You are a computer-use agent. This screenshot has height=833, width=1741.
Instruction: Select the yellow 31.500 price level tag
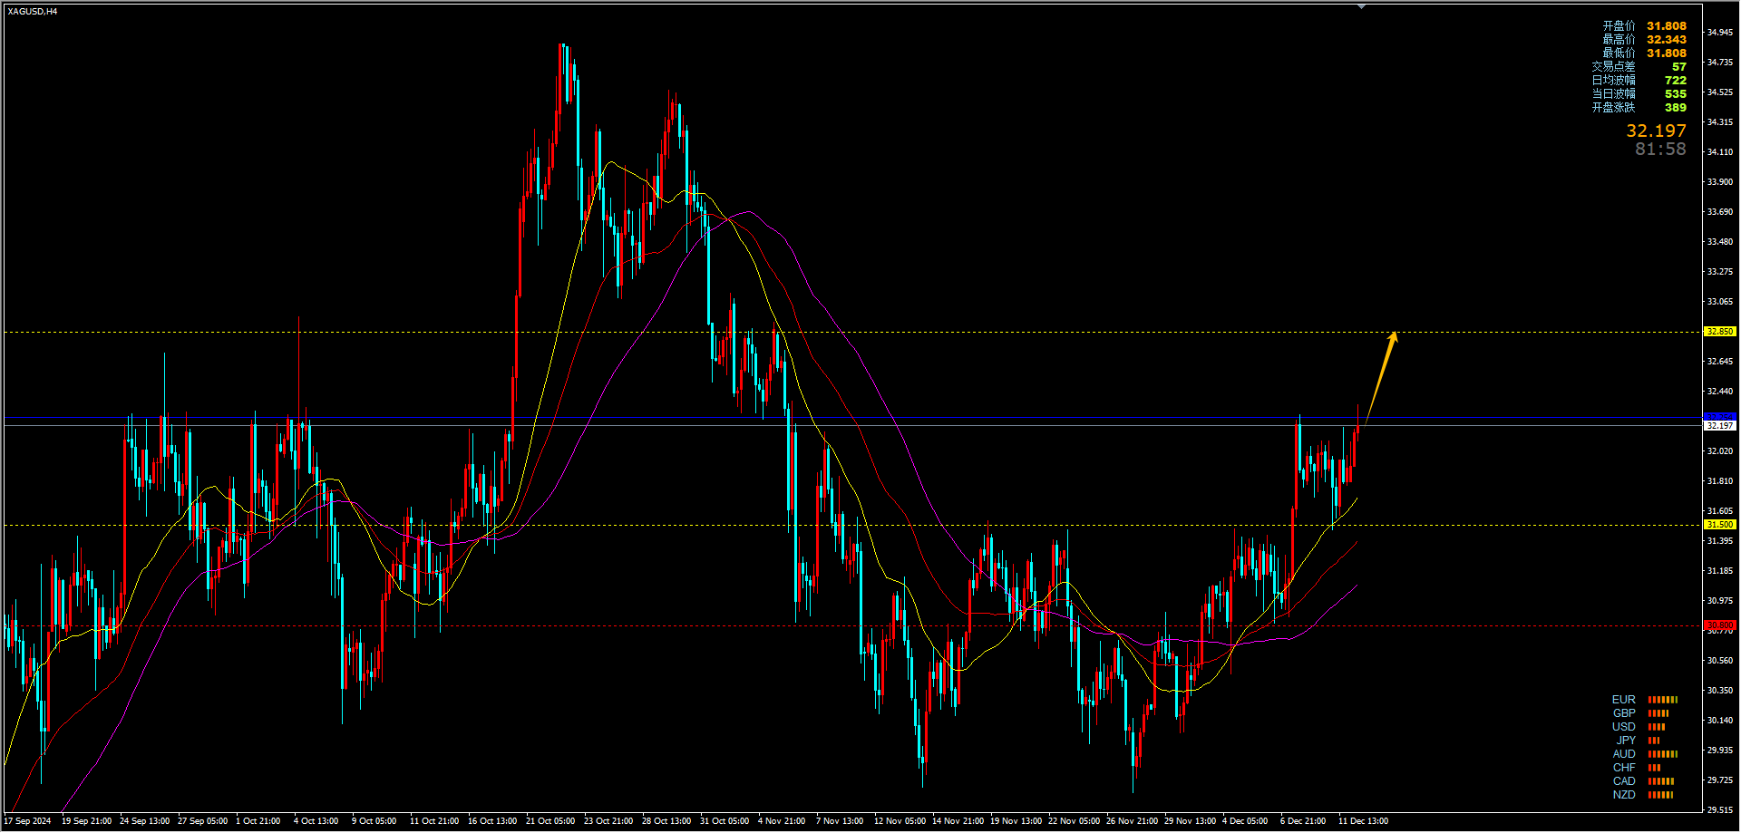[x=1720, y=525]
